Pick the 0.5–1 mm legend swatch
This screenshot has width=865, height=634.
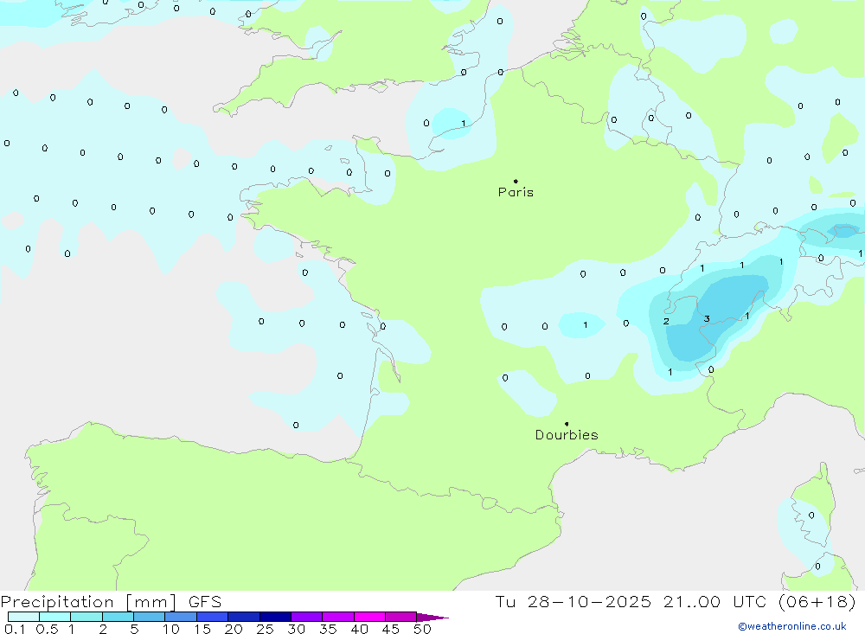[x=55, y=617]
